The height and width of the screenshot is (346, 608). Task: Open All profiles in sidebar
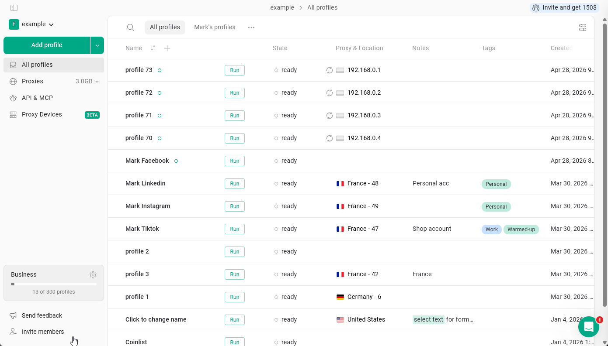[54, 65]
